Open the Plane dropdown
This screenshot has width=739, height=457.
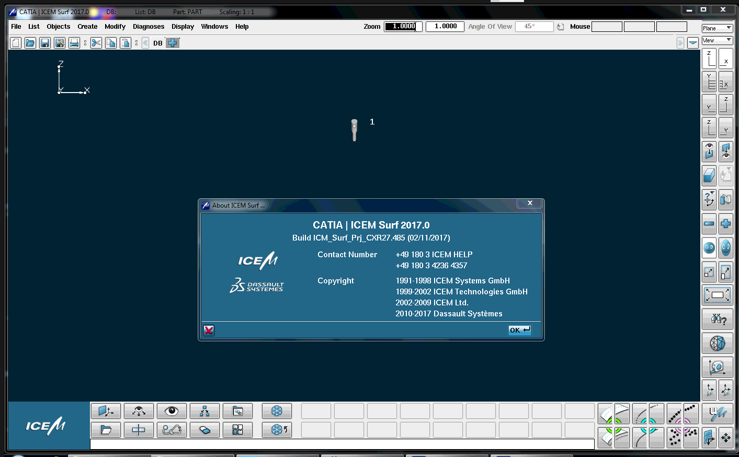[x=717, y=28]
